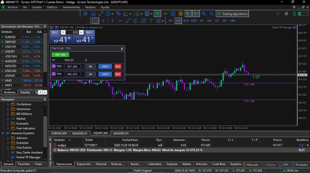Viewport: 310px width, 173px height.
Task: Activate the arrow cursor tool
Action: (96, 21)
